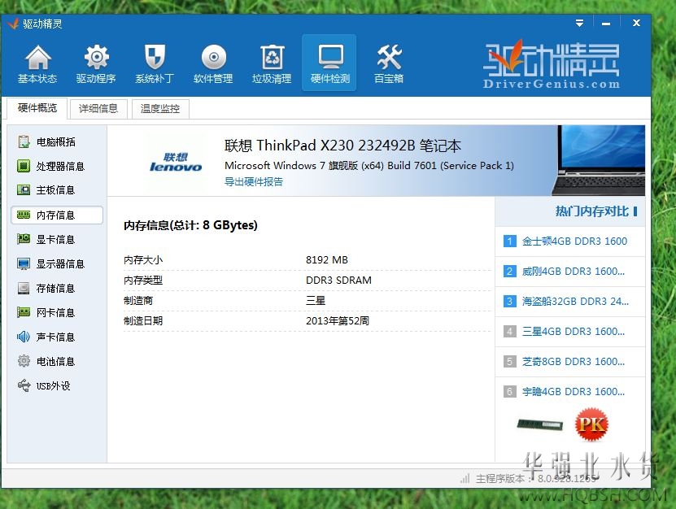The width and height of the screenshot is (676, 509).
Task: Minimize the 驱动精灵 window
Action: pos(606,24)
